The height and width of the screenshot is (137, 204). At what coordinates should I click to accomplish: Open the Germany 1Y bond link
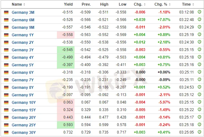click(23, 35)
